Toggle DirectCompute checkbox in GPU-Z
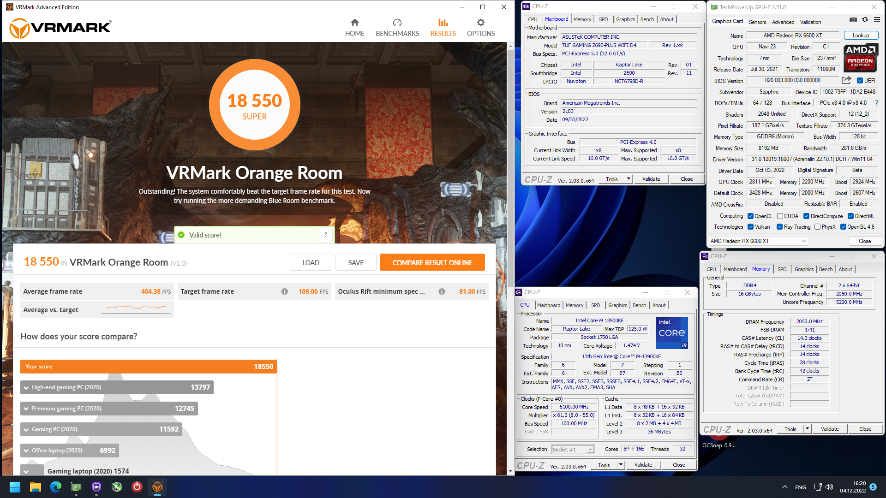The width and height of the screenshot is (886, 498). [x=806, y=216]
